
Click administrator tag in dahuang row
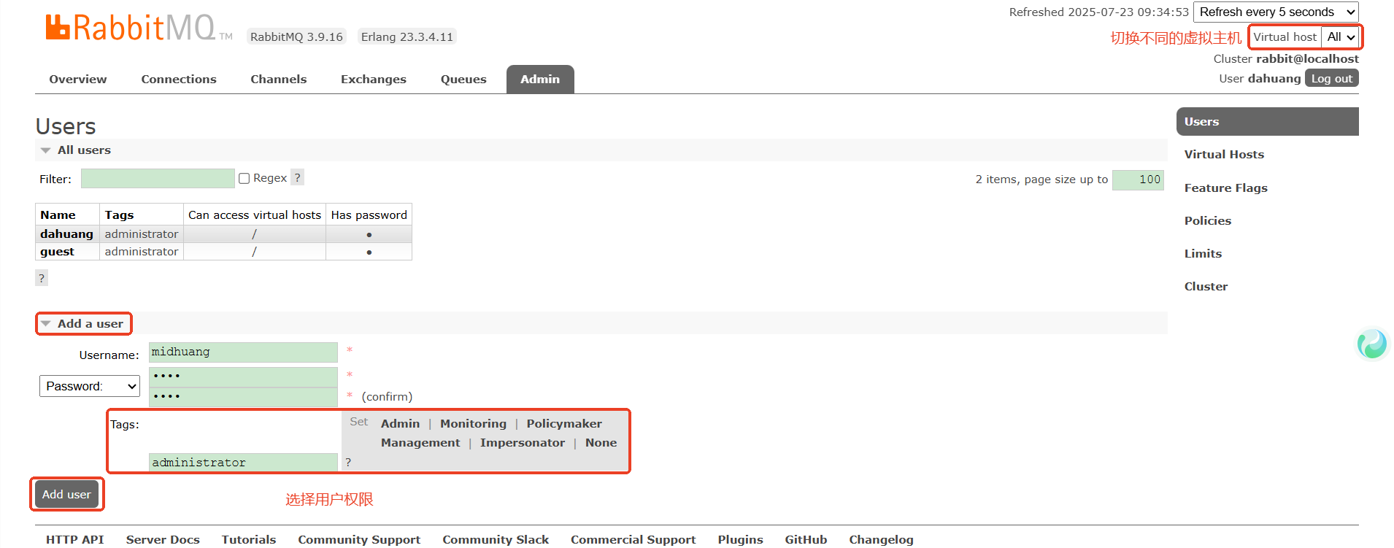click(x=142, y=234)
